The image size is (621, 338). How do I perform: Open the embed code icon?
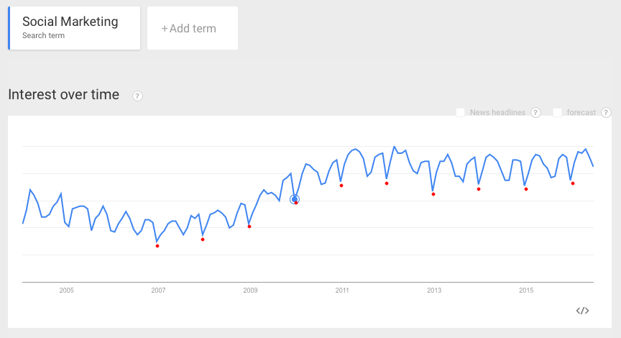coord(583,311)
